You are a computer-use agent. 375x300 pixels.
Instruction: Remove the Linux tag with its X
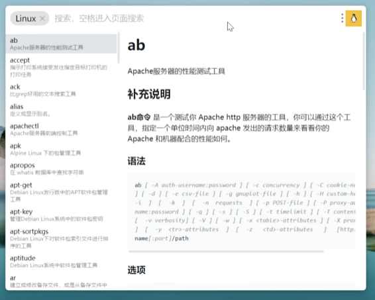tap(42, 19)
